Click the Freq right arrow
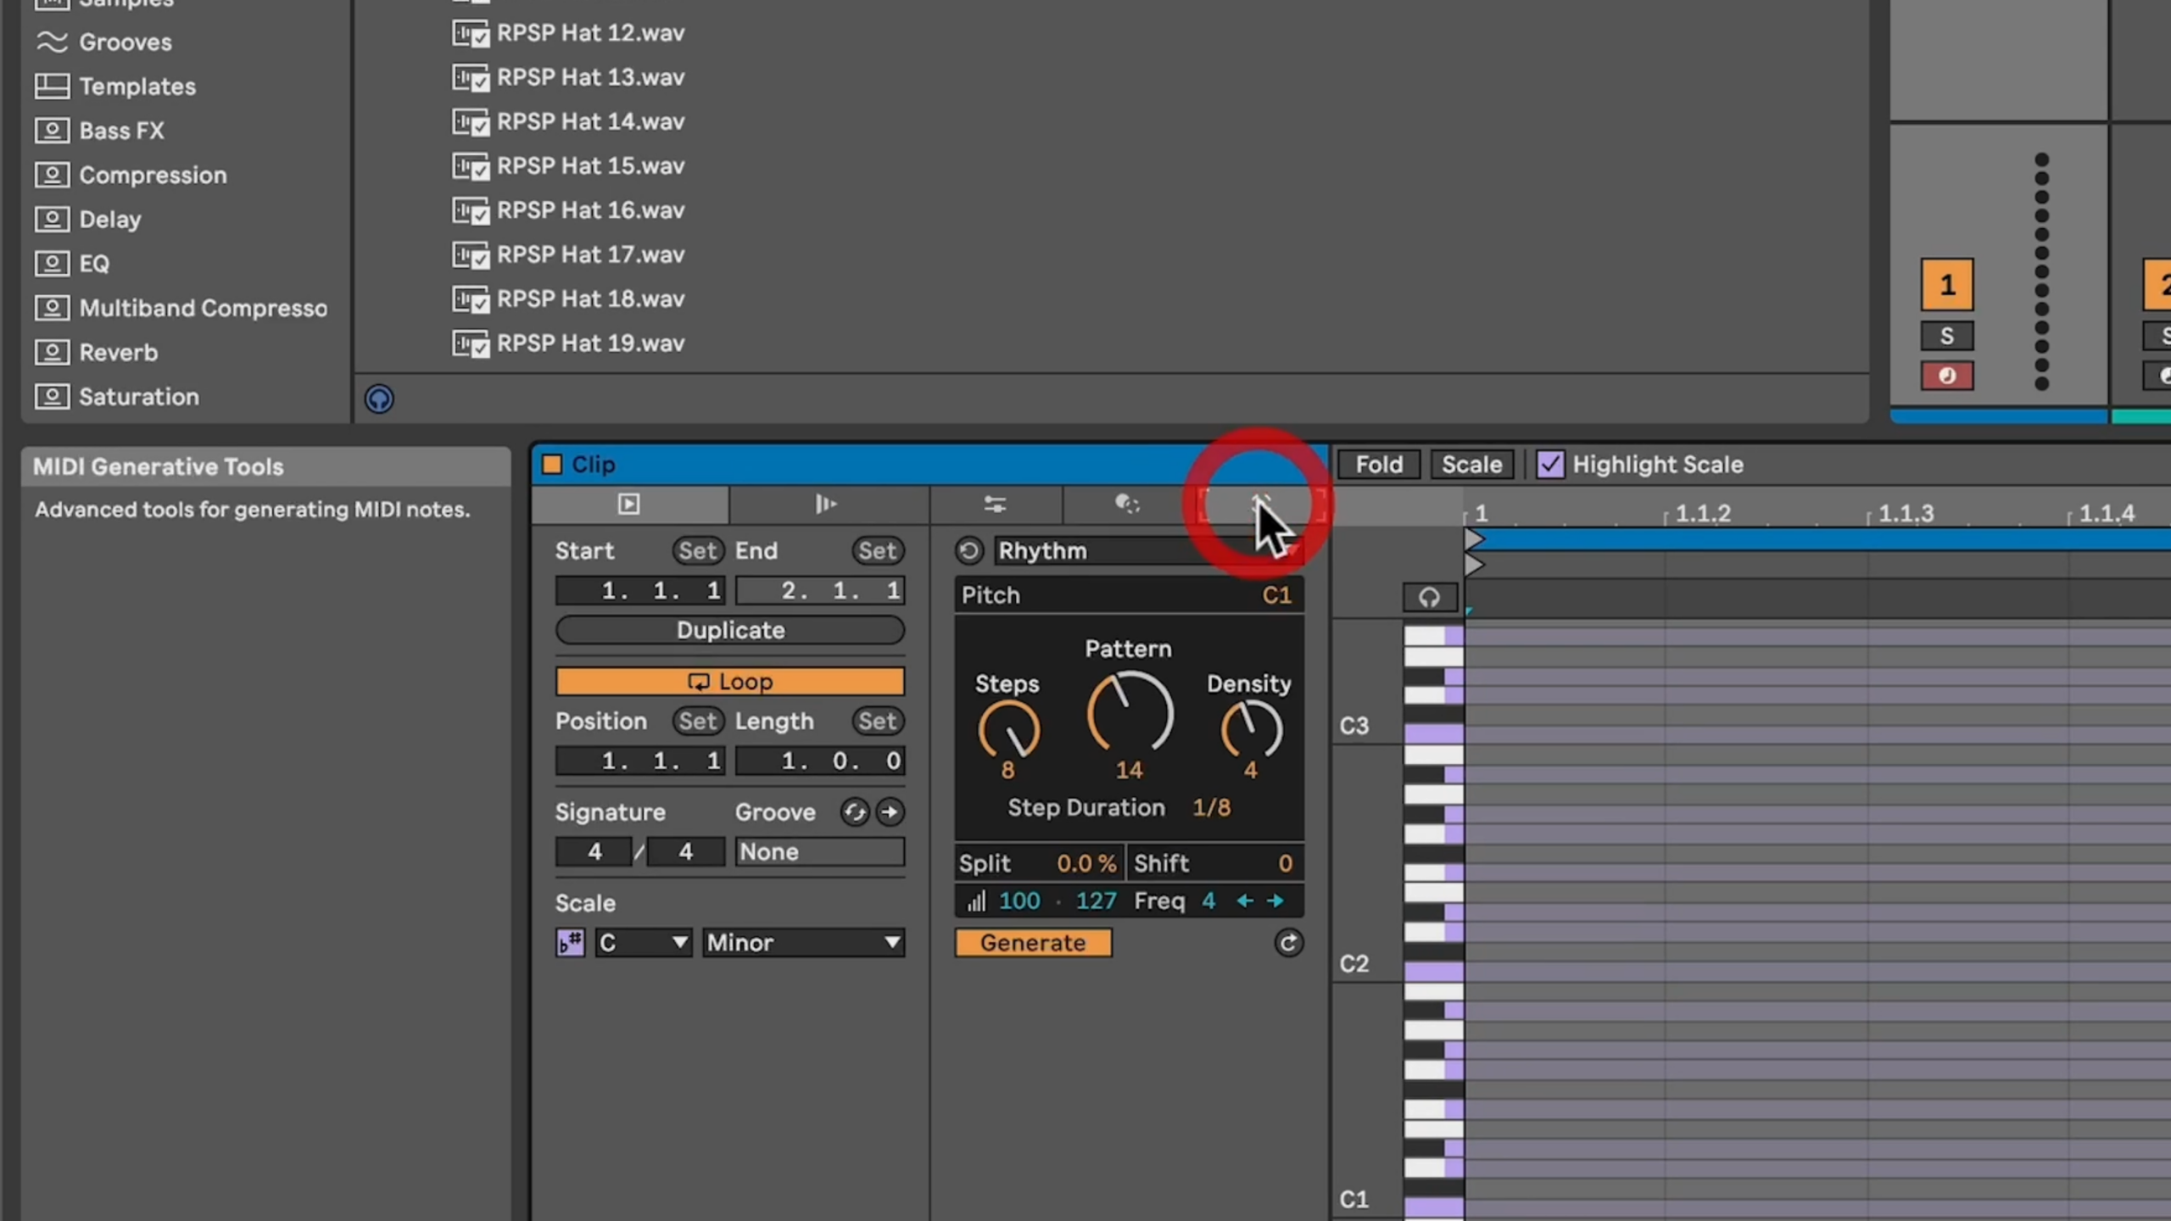2171x1221 pixels. (1275, 900)
